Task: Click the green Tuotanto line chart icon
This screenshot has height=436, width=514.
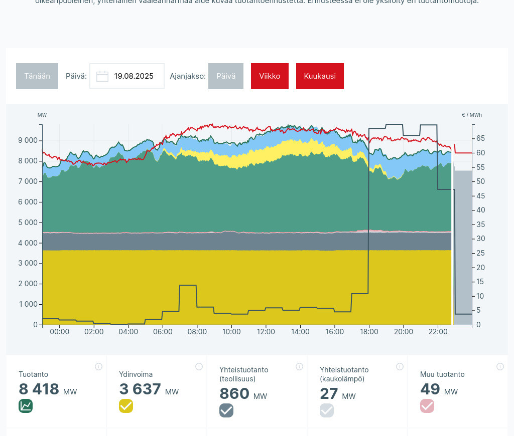Action: coord(26,406)
